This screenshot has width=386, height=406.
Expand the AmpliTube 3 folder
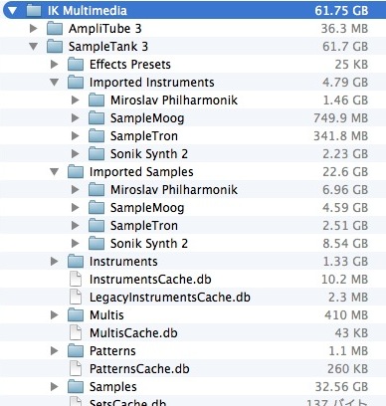[x=34, y=29]
